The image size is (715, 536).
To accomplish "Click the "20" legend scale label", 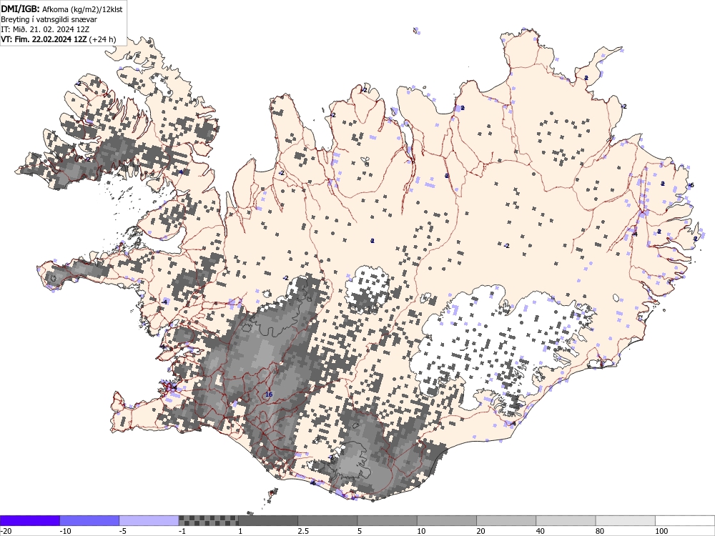I will pos(481,531).
